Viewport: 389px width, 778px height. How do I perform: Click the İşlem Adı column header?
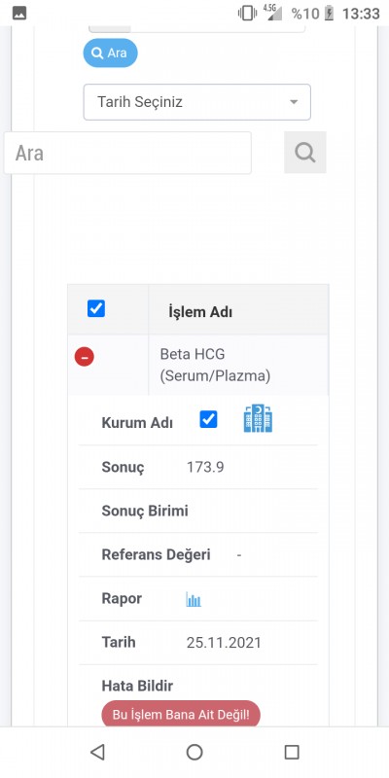click(x=200, y=312)
